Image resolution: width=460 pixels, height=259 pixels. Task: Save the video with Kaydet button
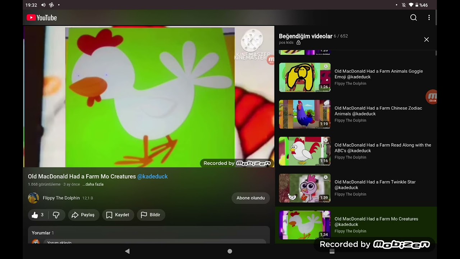tap(118, 215)
